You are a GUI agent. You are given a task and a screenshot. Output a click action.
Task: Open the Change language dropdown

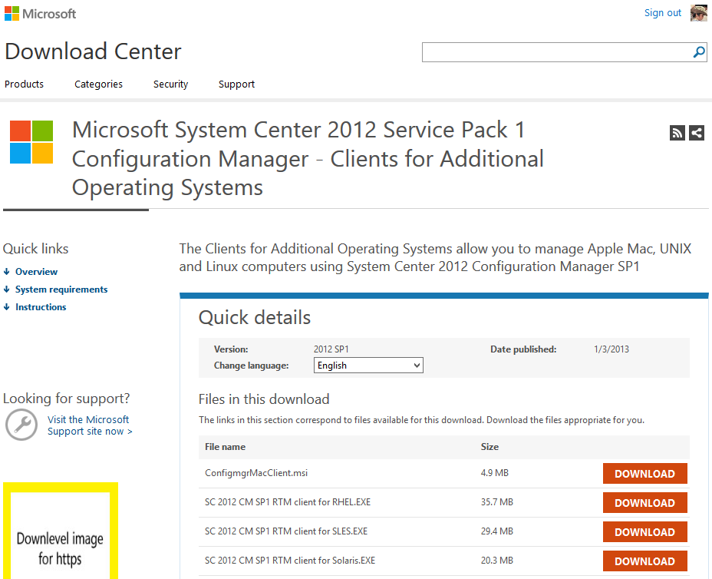368,366
